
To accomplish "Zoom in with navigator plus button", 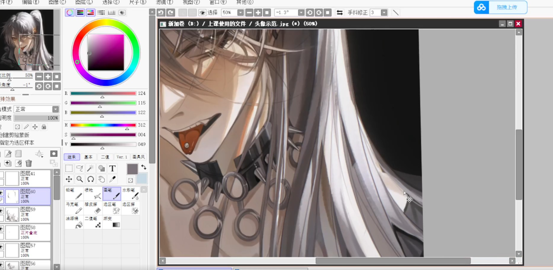I will coord(48,76).
